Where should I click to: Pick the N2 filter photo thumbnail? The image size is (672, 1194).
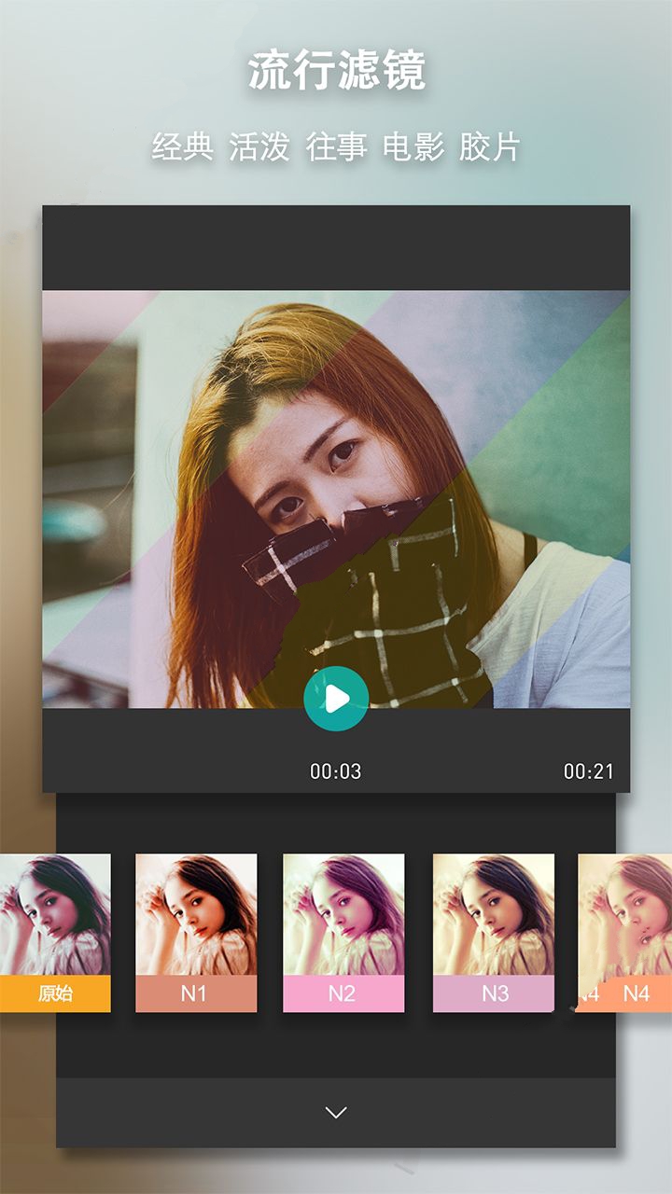(343, 914)
